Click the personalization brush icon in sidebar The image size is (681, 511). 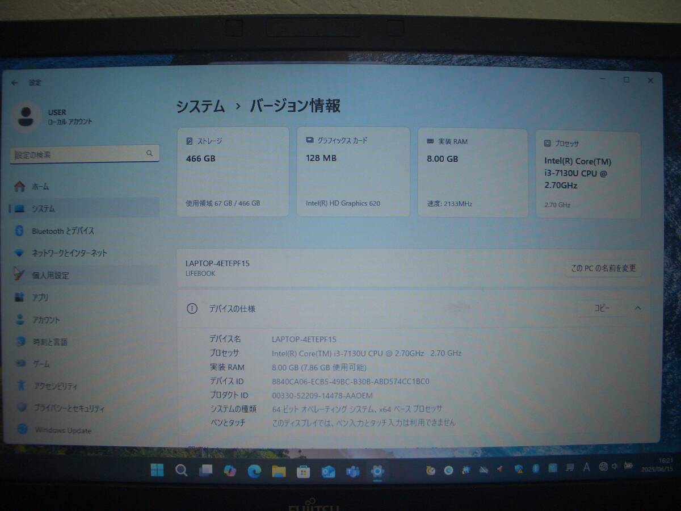(19, 275)
